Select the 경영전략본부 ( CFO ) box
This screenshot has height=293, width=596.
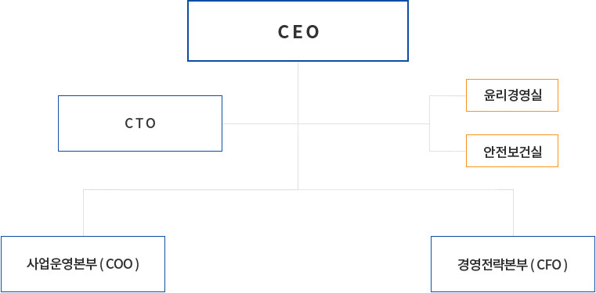point(513,264)
